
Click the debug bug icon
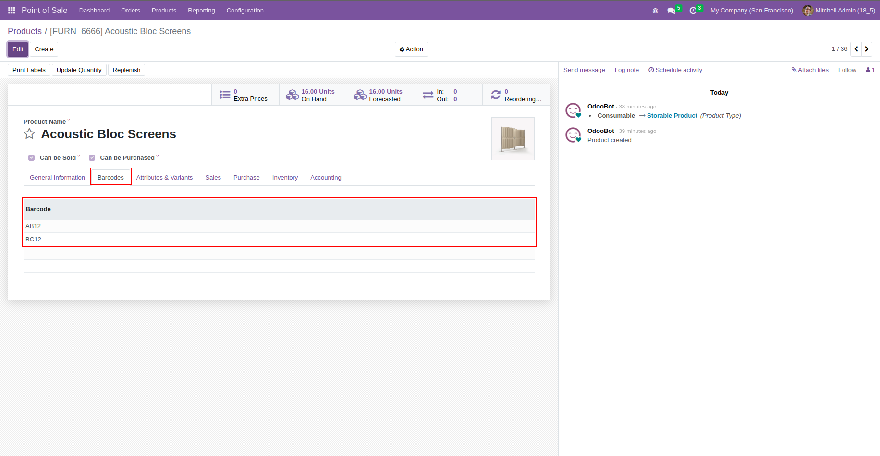655,10
